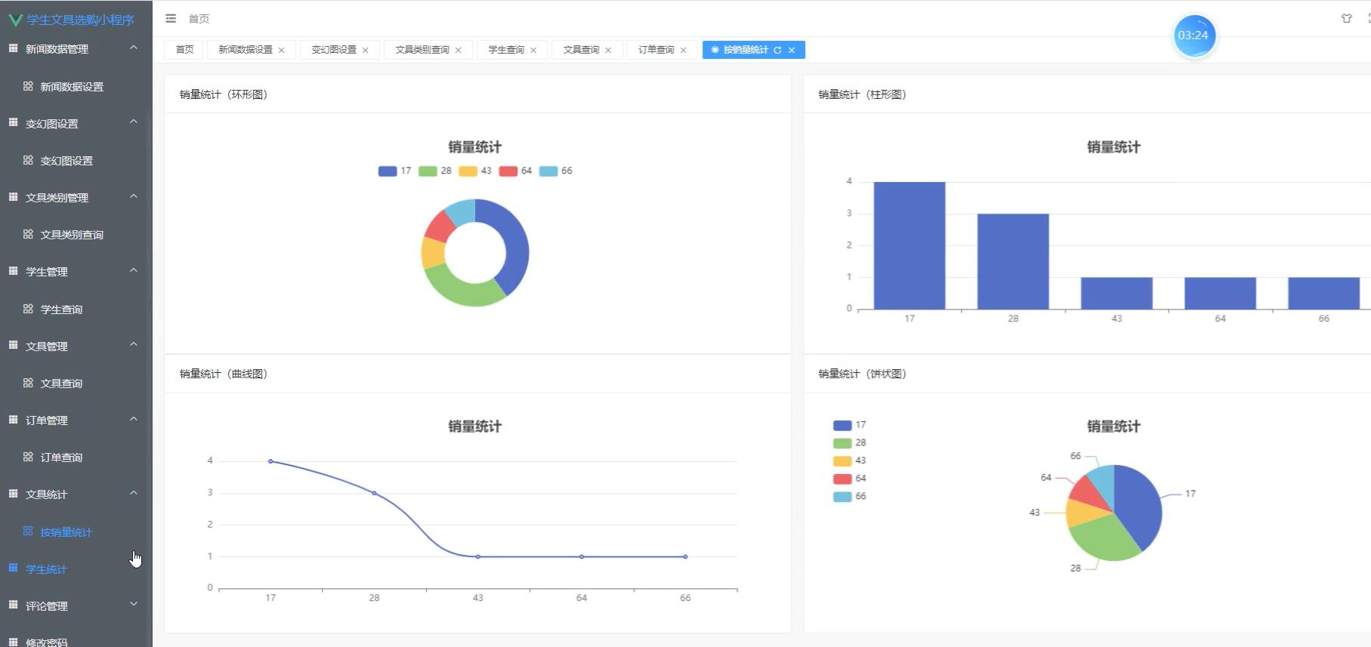Toggle legend 28 in the pie chart
Viewport: 1371px width, 647px height.
(850, 443)
